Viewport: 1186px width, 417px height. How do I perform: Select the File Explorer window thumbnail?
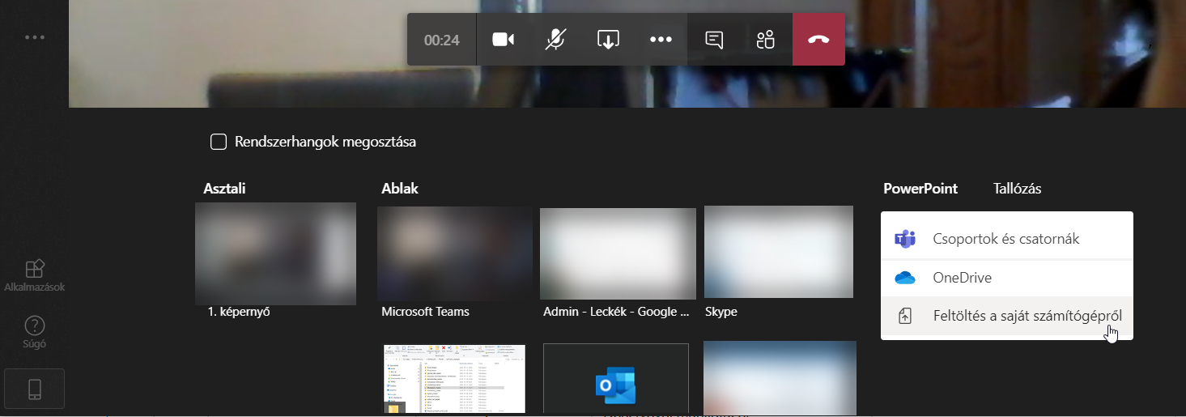coord(454,378)
